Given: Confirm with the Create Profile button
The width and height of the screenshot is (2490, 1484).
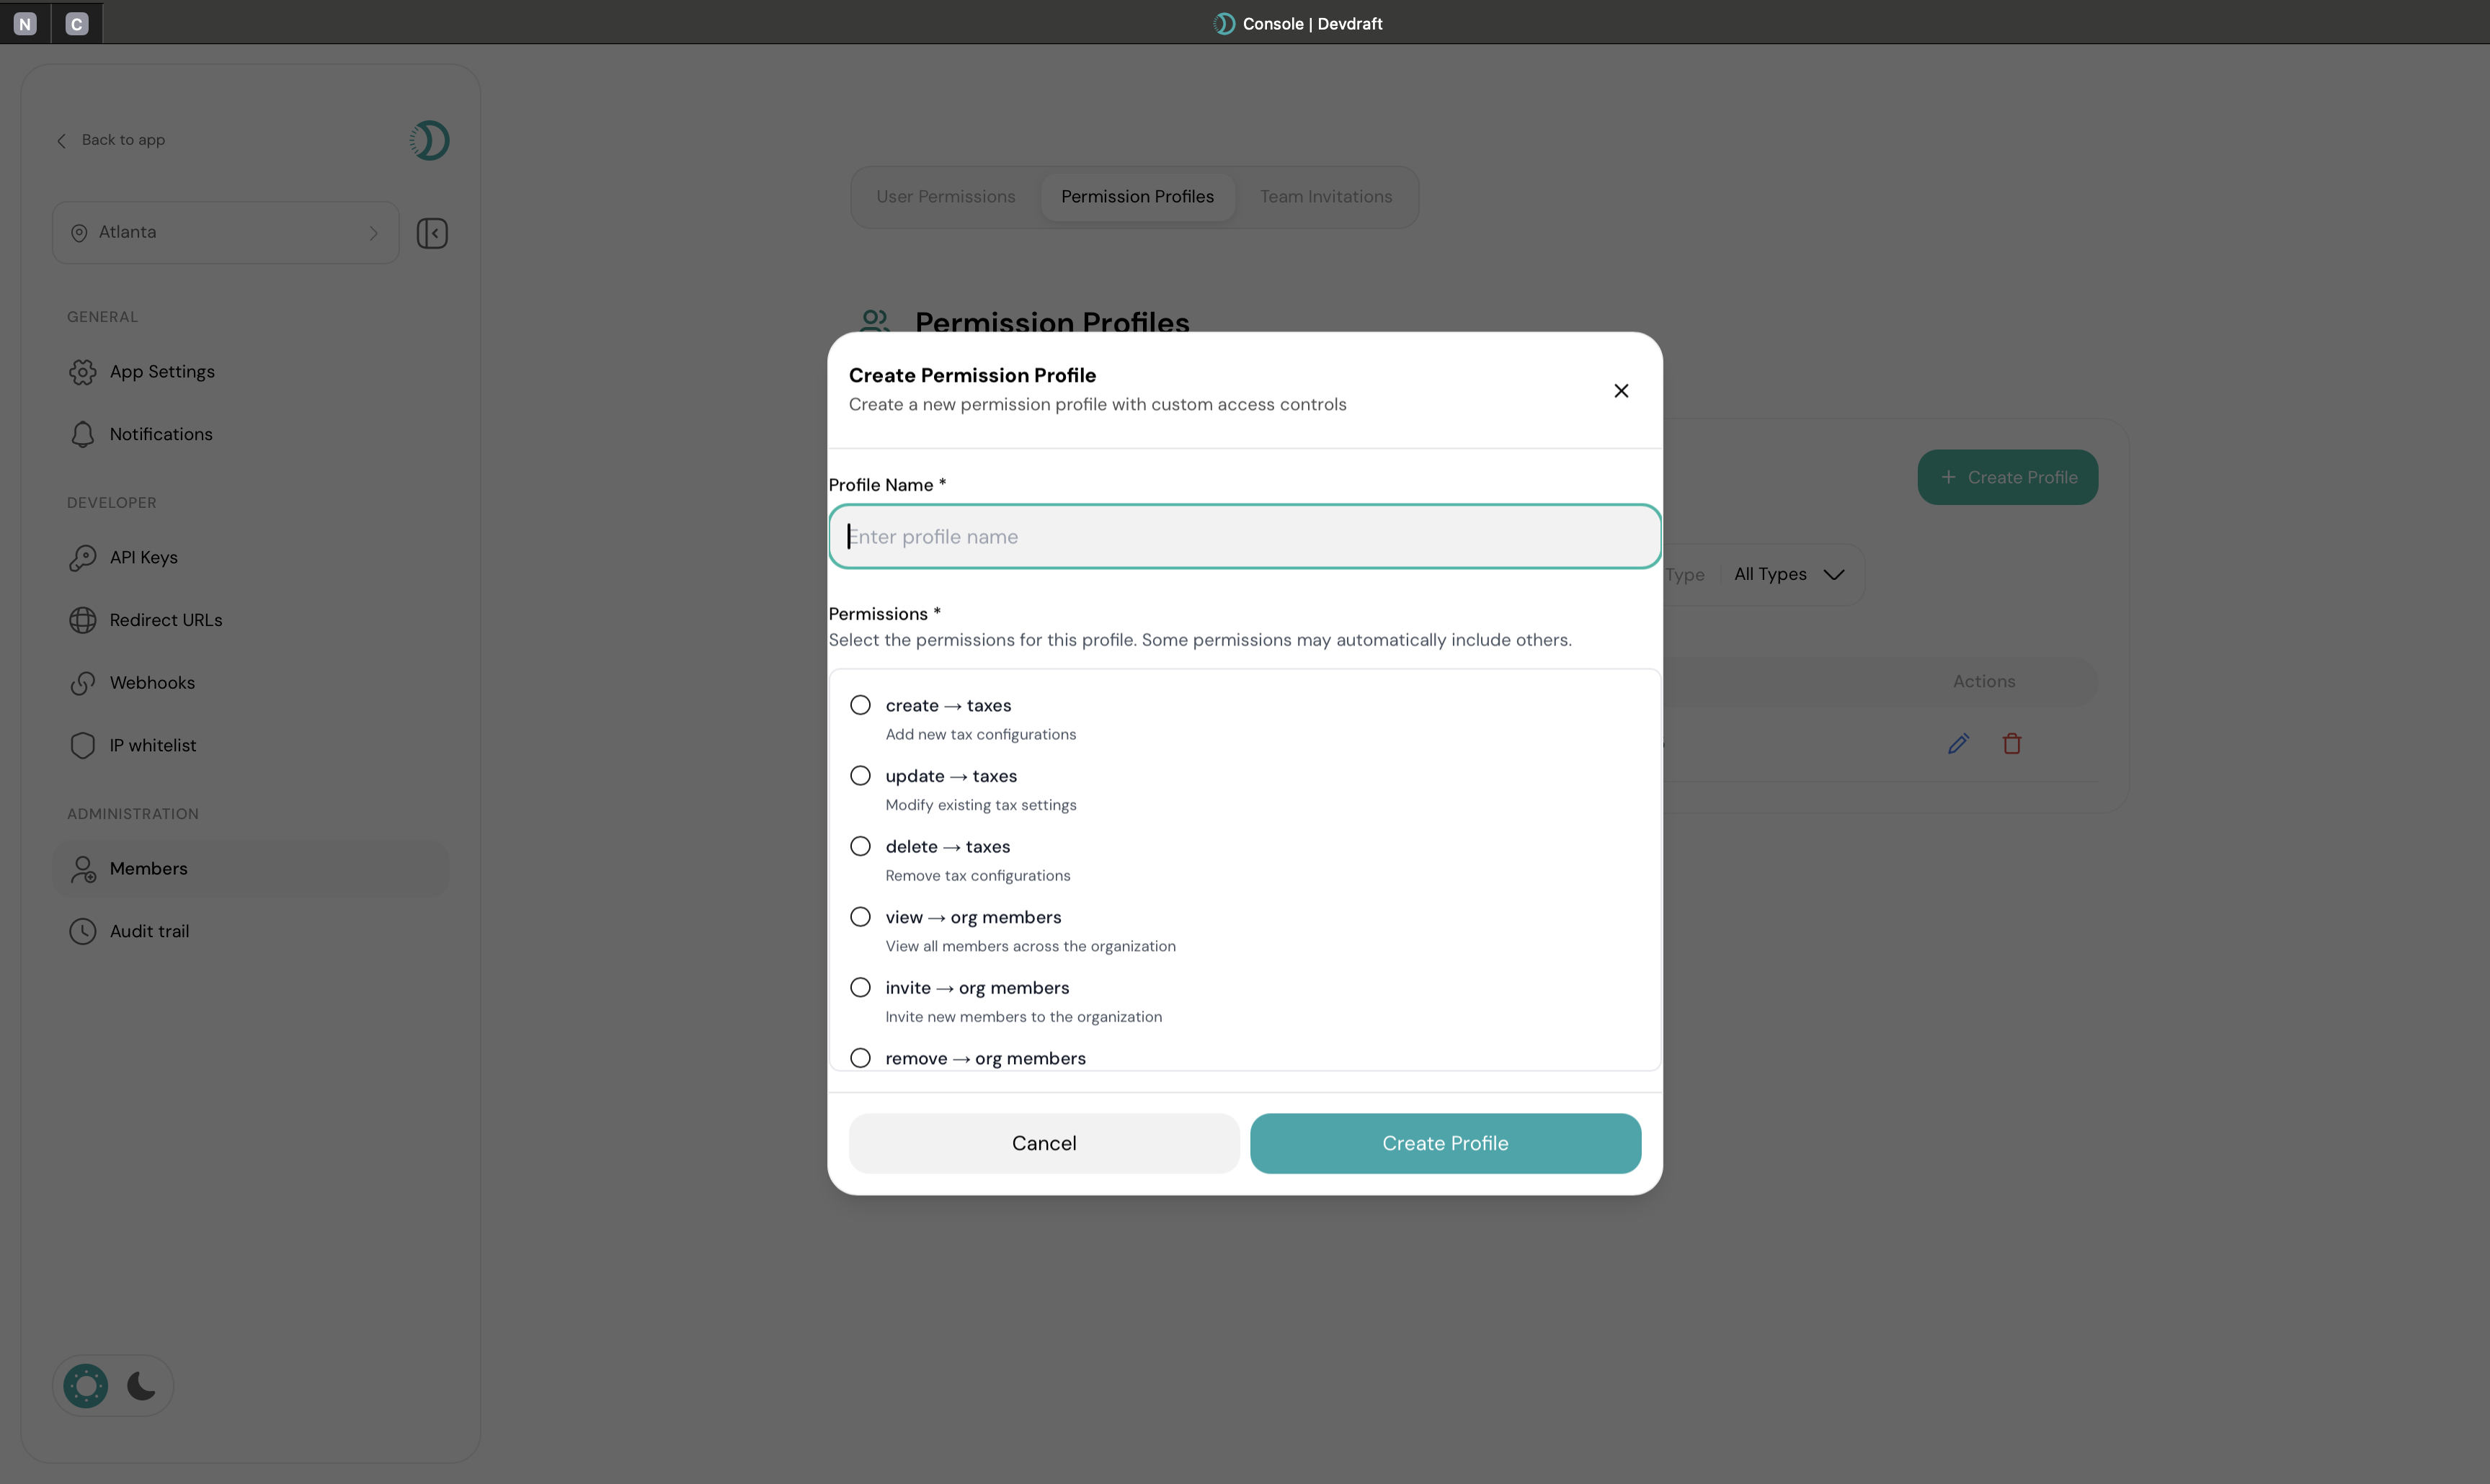Looking at the screenshot, I should [1444, 1143].
